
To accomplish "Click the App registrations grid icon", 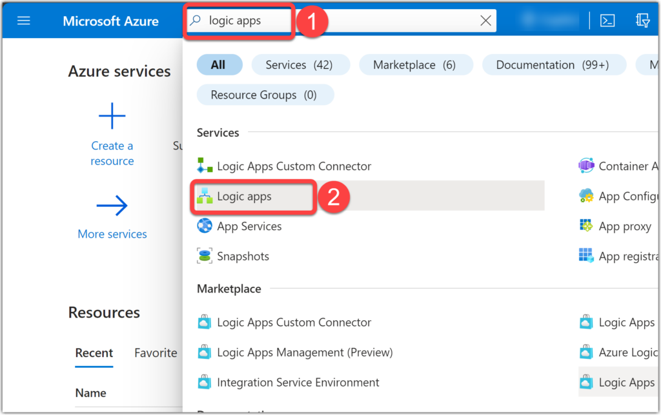I will pos(586,255).
